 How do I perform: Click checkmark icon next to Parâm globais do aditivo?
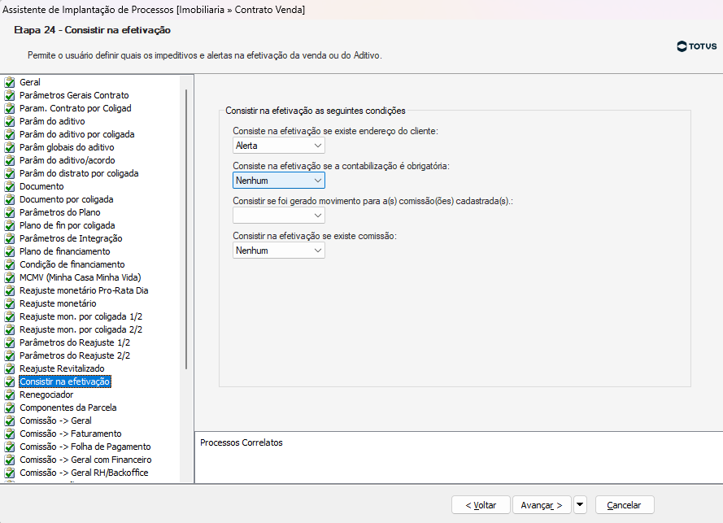[10, 147]
